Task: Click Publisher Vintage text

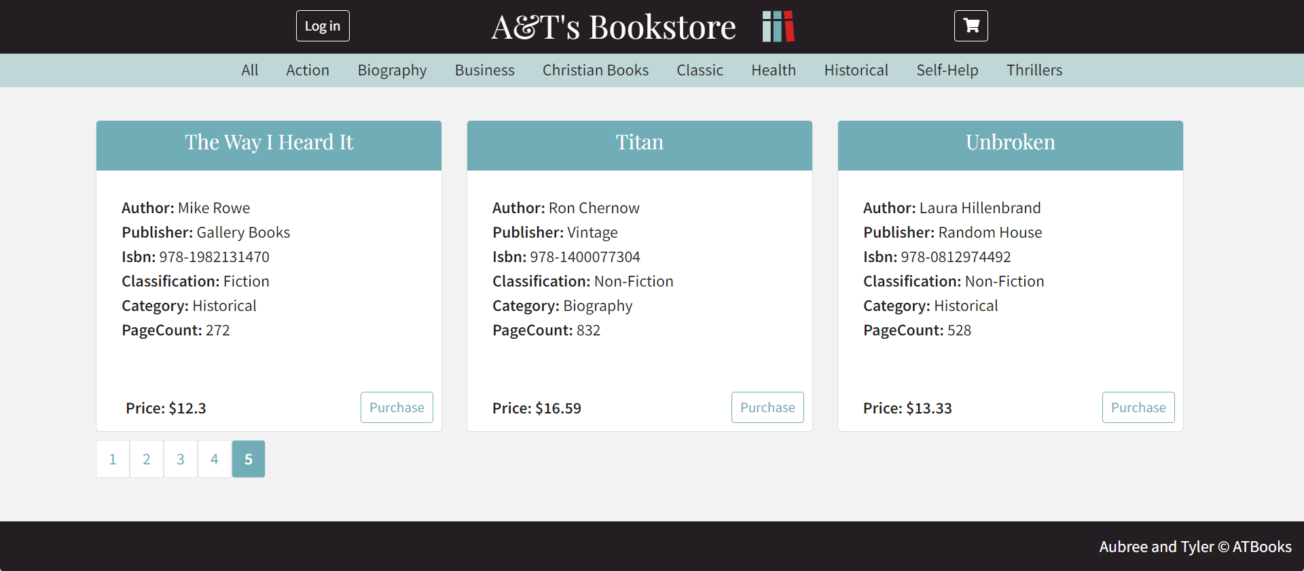Action: pos(555,232)
